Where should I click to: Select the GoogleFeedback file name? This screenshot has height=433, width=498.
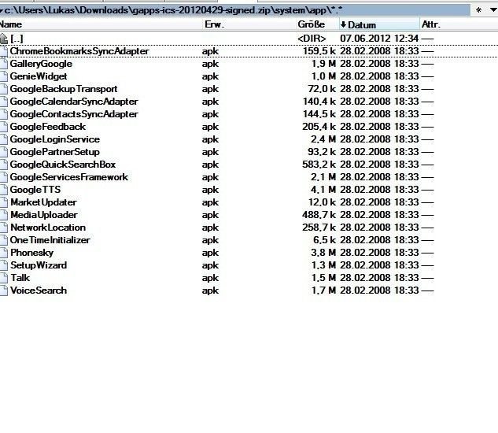click(48, 127)
